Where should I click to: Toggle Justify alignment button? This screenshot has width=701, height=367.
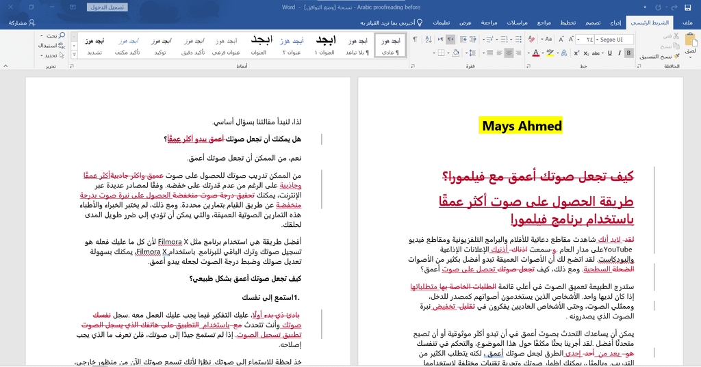tap(489, 53)
